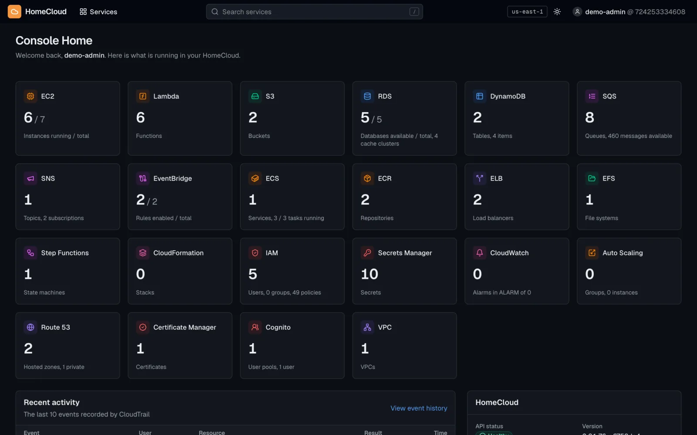This screenshot has height=435, width=697.
Task: Click the EventBridge icon
Action: pyautogui.click(x=143, y=178)
